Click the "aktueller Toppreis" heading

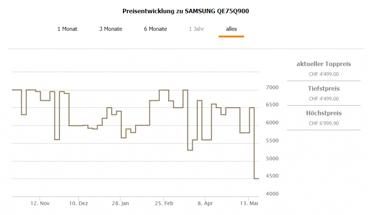click(323, 64)
